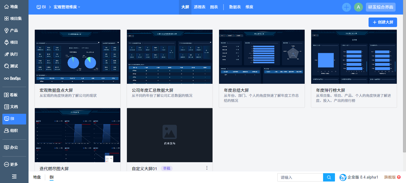406x183 pixels.
Task: Switch to the 透视表 tab
Action: (x=199, y=7)
